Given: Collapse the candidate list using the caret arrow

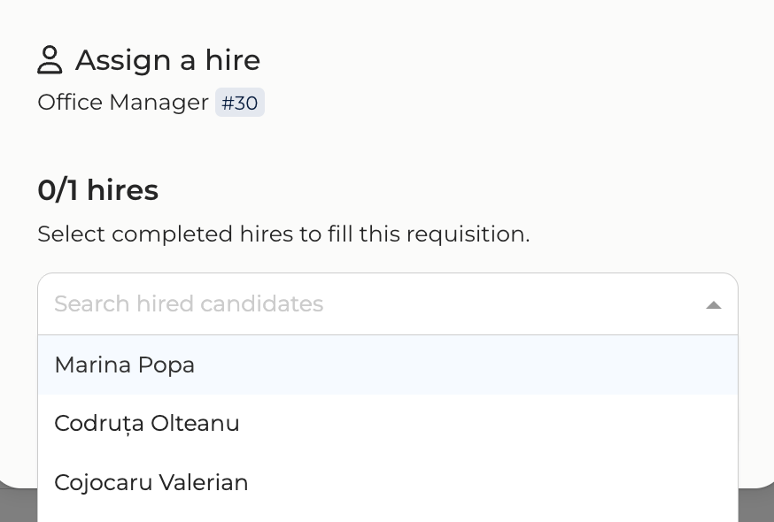Looking at the screenshot, I should click(x=713, y=305).
